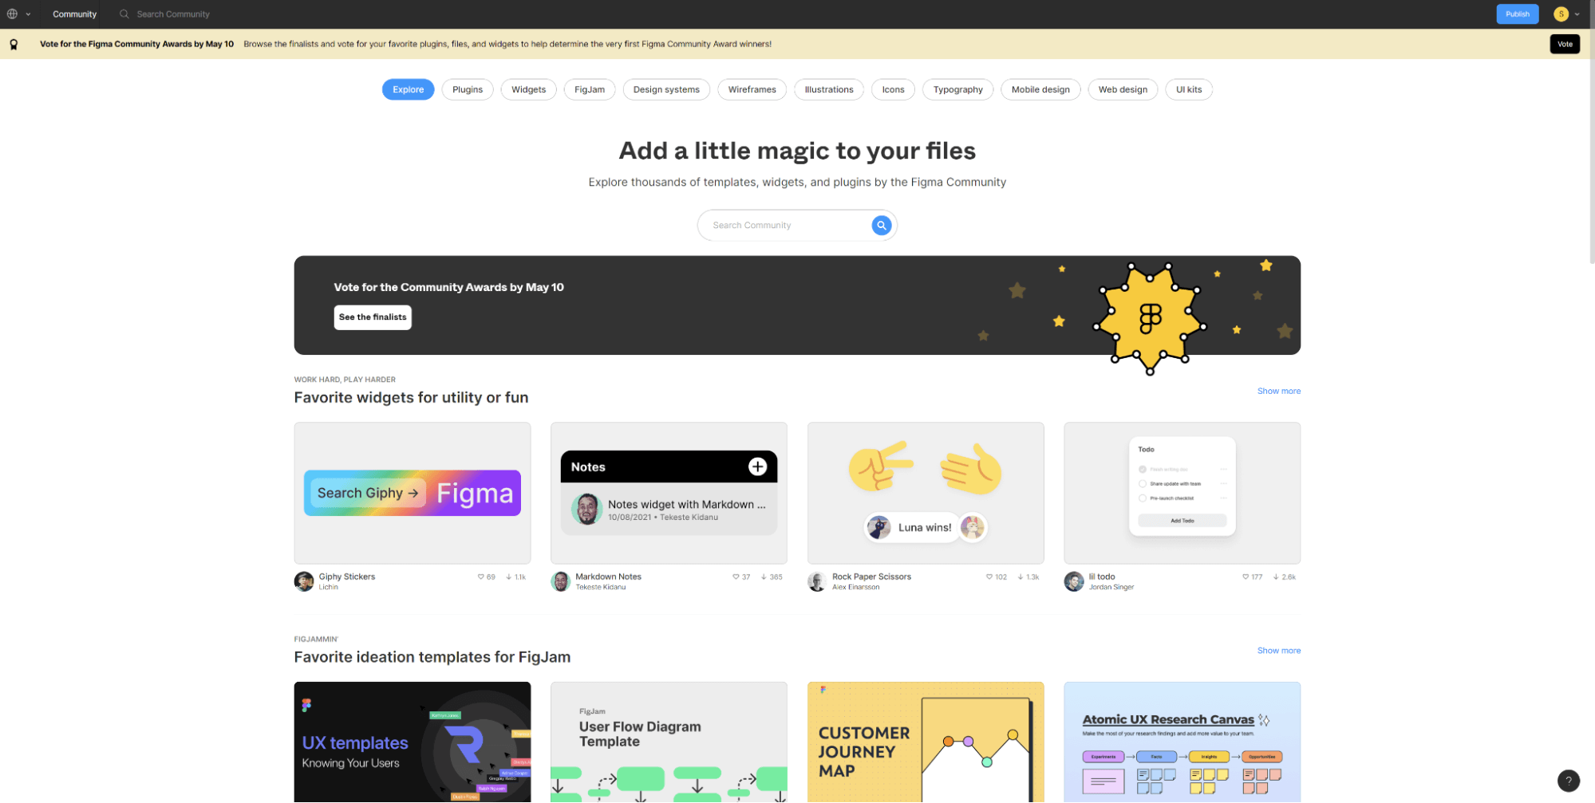Open the lil todo title link
This screenshot has width=1595, height=803.
click(1102, 577)
